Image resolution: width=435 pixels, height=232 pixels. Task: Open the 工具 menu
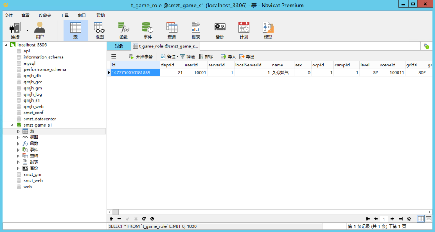coord(65,15)
